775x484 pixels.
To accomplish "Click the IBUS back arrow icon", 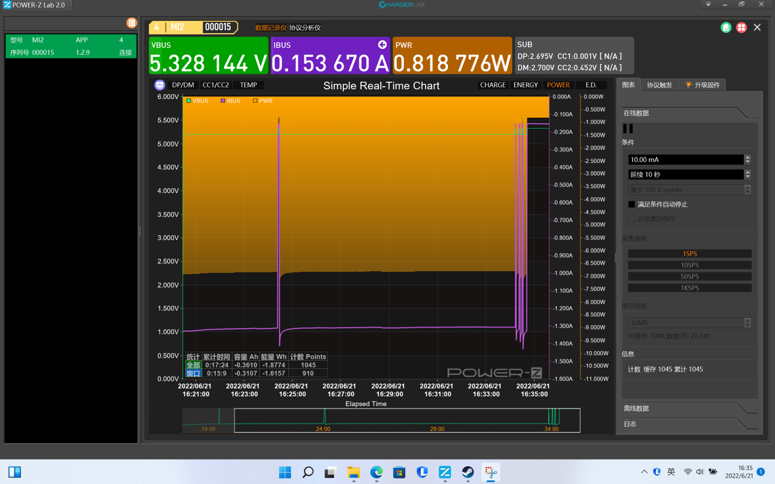I will coord(382,45).
